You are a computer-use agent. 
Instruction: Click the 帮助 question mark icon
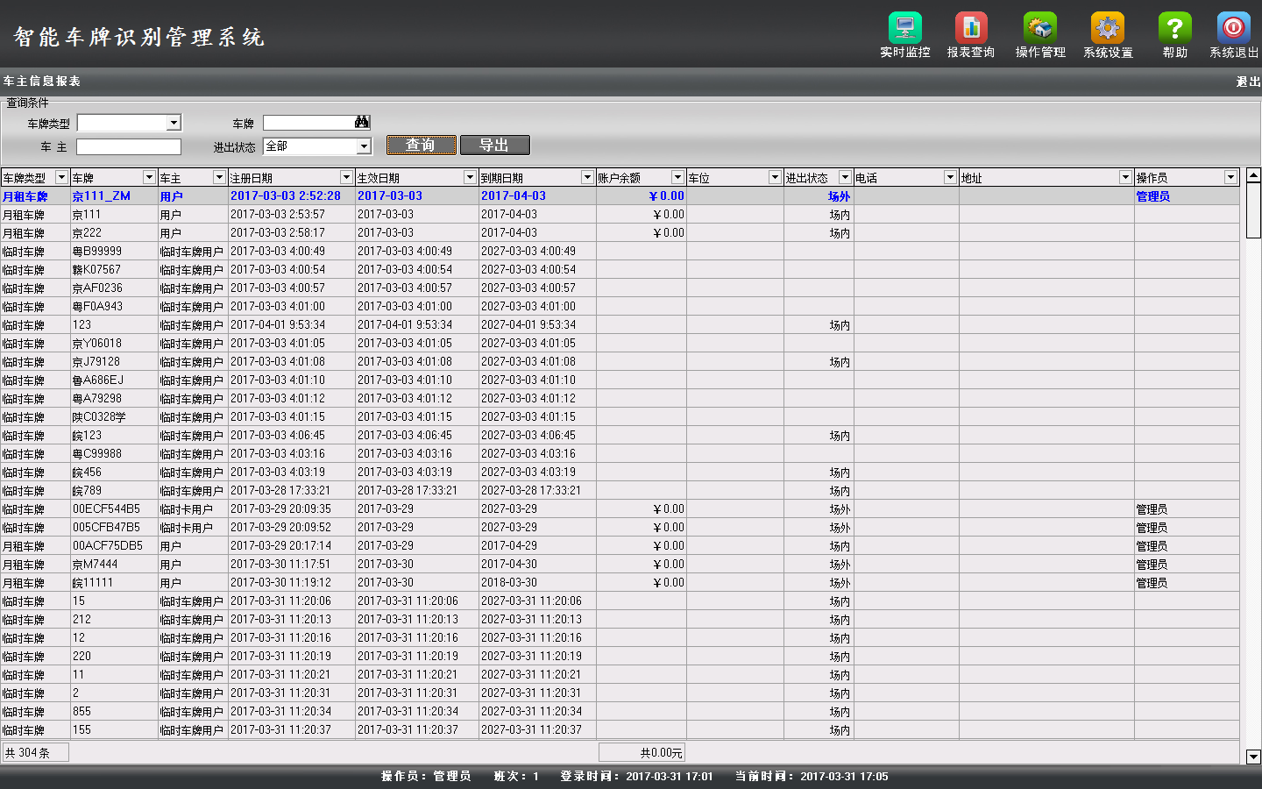point(1174,28)
